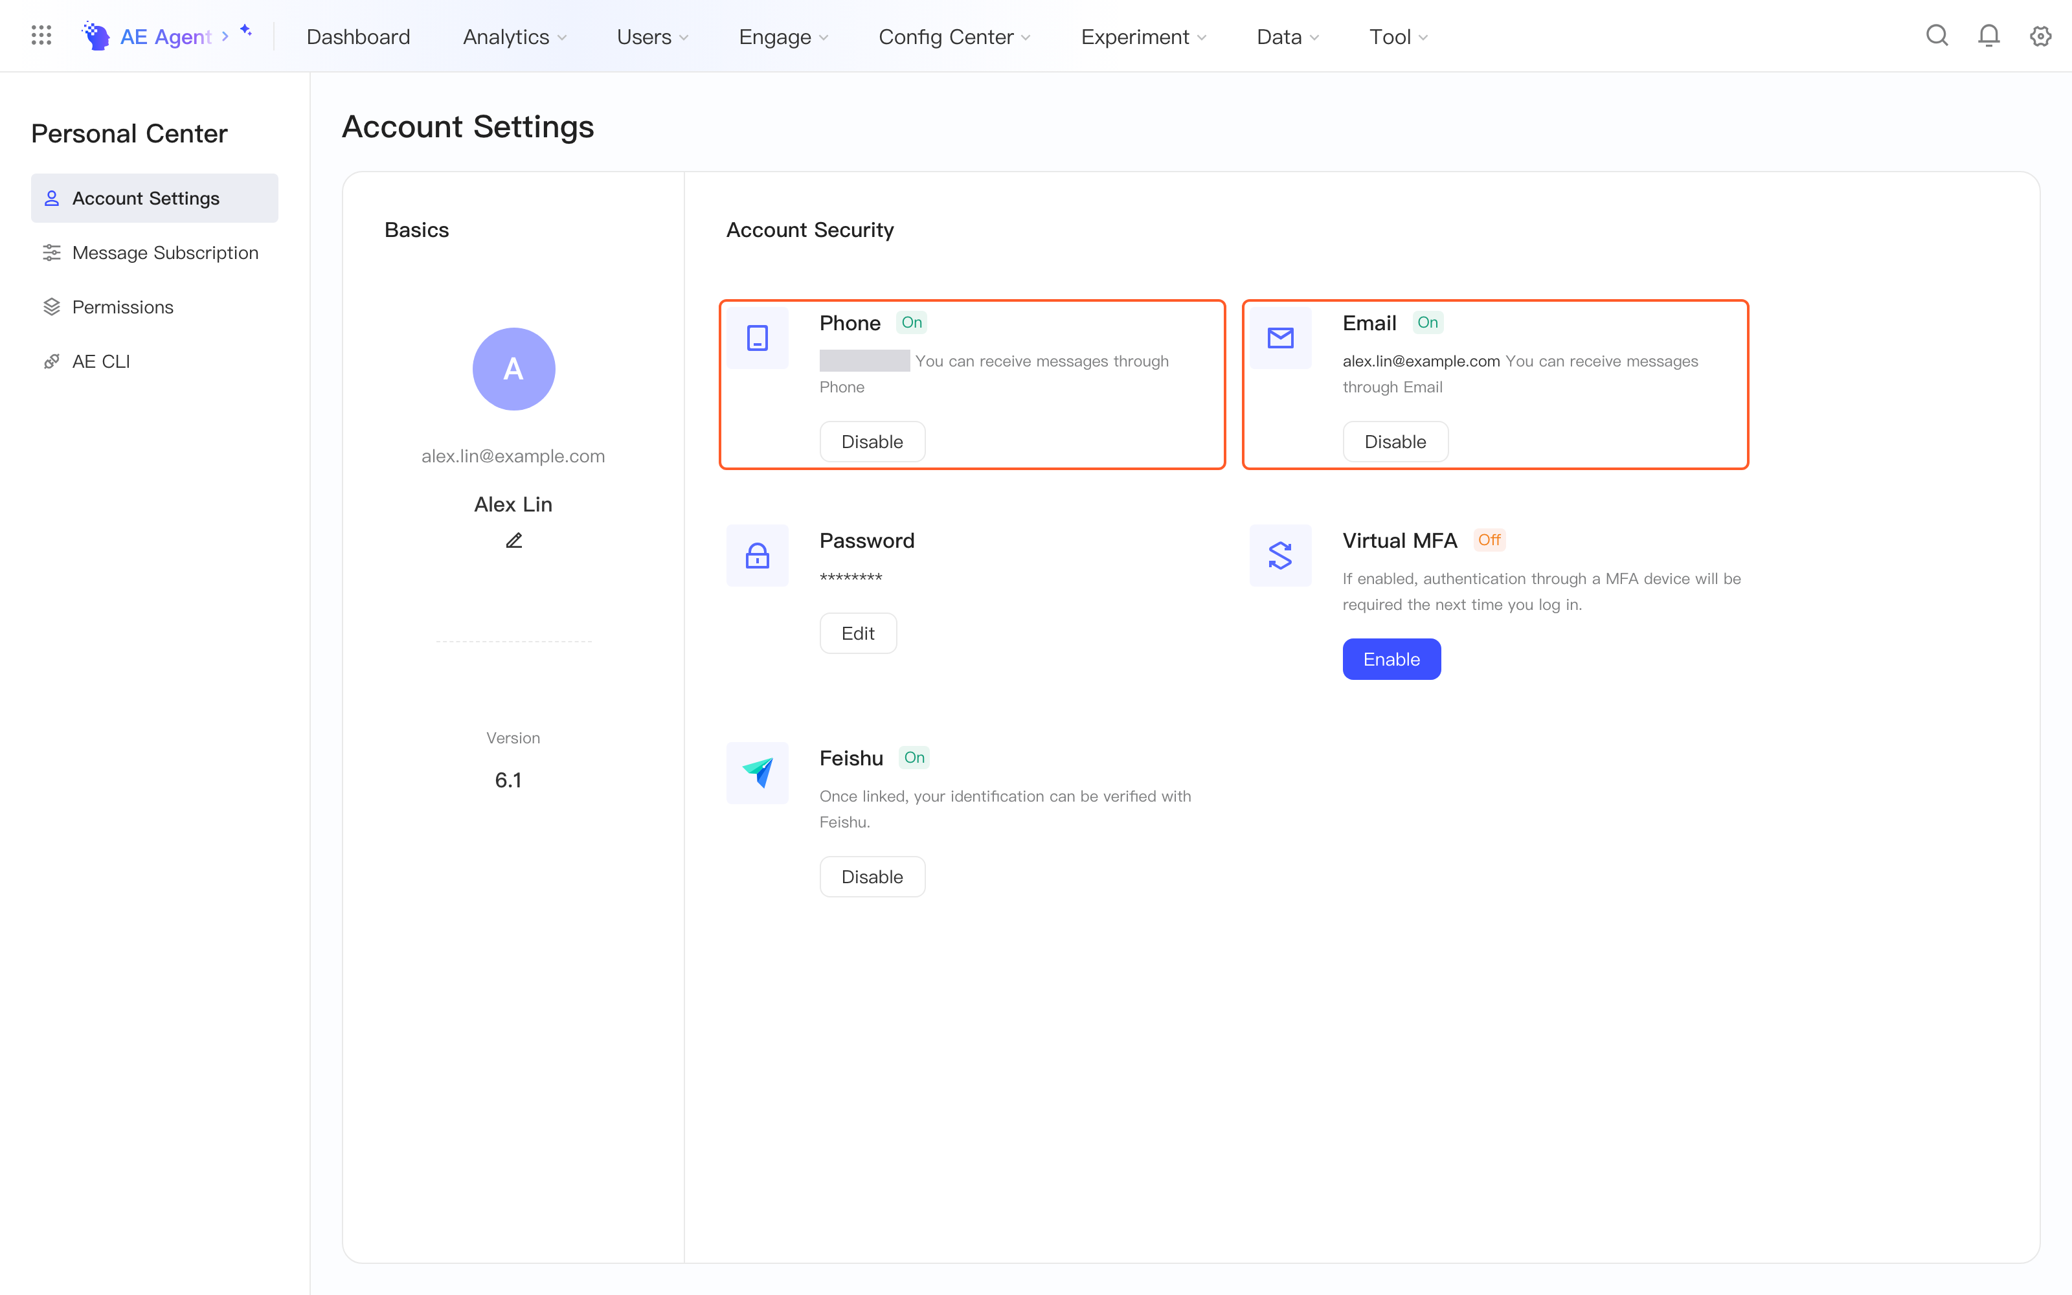Select Account Settings in sidebar
This screenshot has height=1295, width=2072.
coord(154,198)
